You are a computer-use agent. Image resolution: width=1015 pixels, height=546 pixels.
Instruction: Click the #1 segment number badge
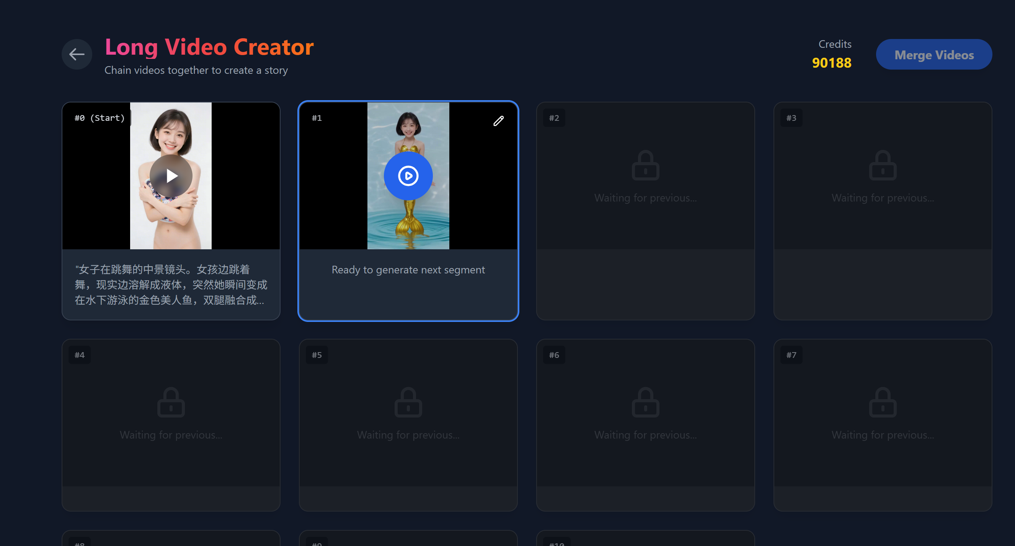[317, 118]
